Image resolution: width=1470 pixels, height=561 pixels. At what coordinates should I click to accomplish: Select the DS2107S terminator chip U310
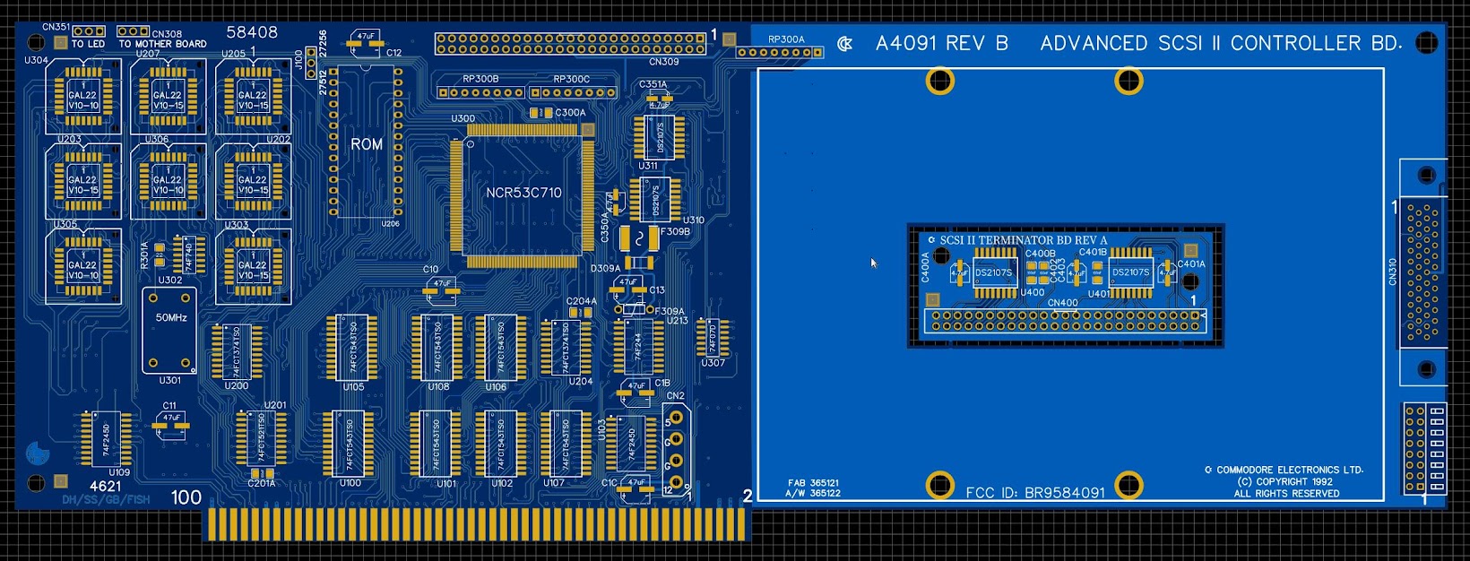pos(655,199)
